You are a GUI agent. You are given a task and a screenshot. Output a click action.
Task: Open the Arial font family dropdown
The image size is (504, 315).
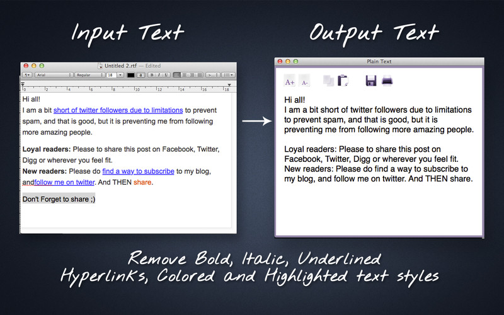click(53, 75)
